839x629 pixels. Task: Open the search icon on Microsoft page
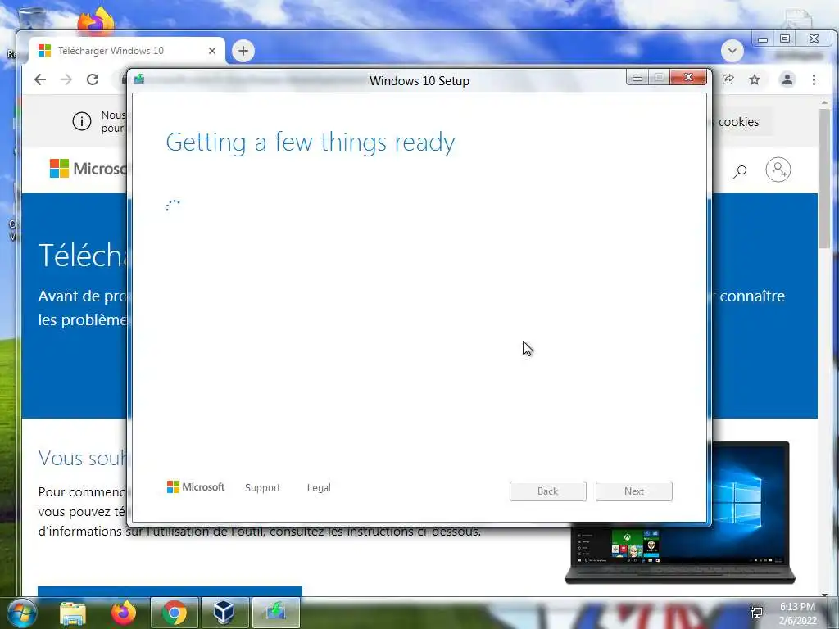[x=740, y=171]
